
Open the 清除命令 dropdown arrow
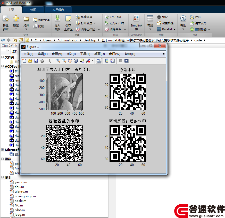pos(125,29)
